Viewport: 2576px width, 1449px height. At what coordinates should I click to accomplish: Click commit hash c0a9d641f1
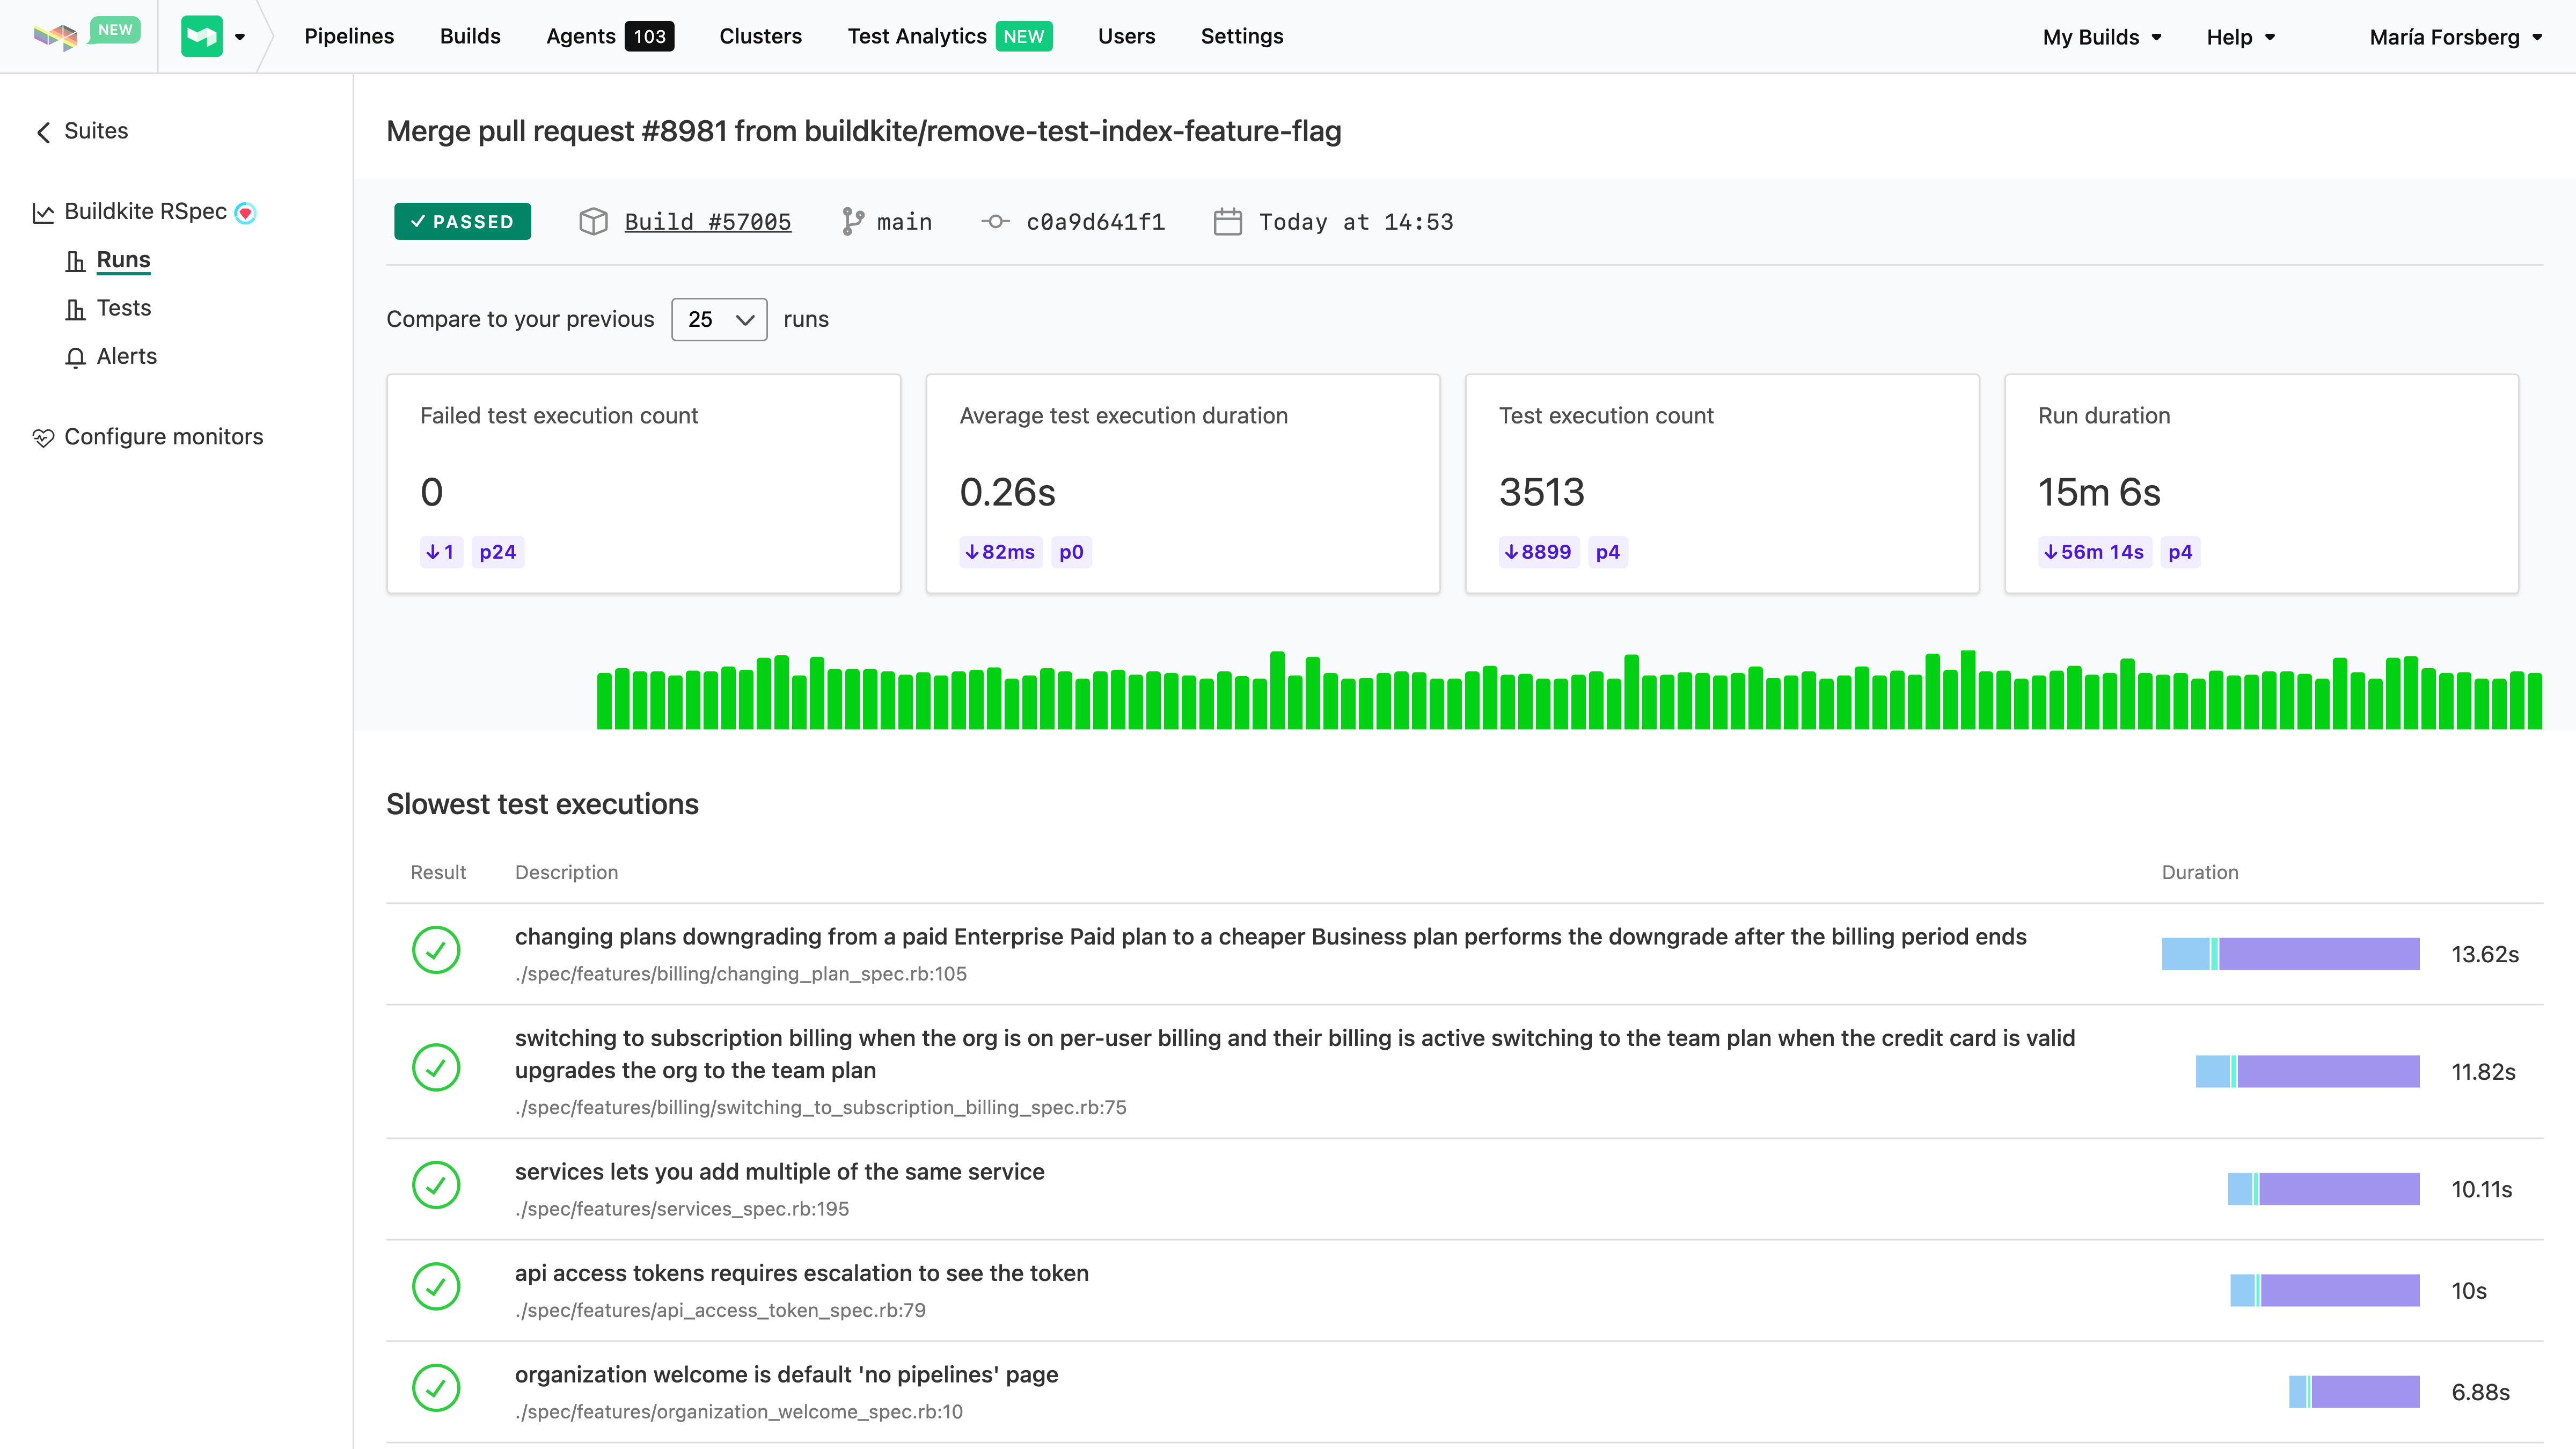(1096, 221)
